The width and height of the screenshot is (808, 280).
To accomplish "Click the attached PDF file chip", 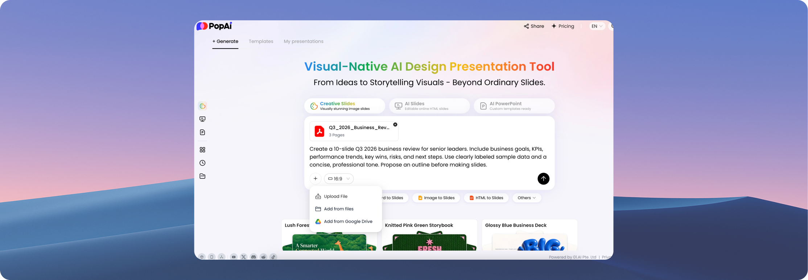I will coord(354,131).
